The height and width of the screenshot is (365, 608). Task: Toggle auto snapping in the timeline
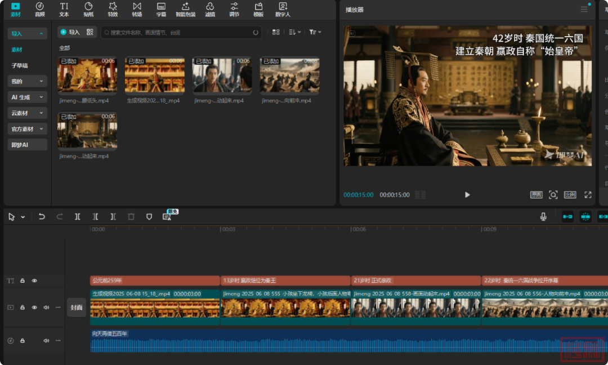(585, 216)
